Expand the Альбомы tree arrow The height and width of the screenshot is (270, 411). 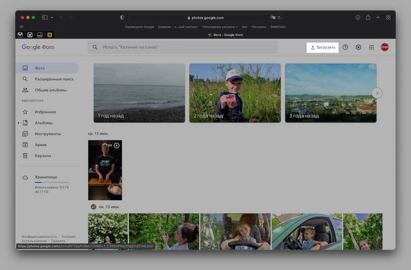tap(19, 123)
